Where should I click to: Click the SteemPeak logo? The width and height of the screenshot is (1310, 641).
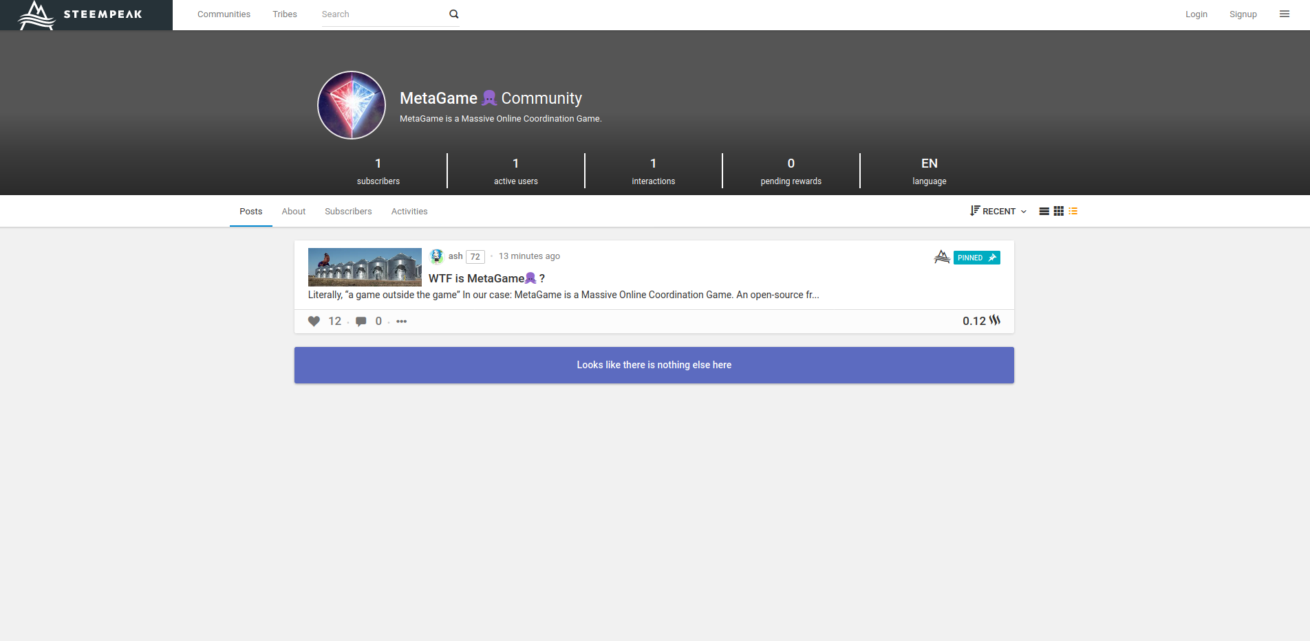click(80, 14)
